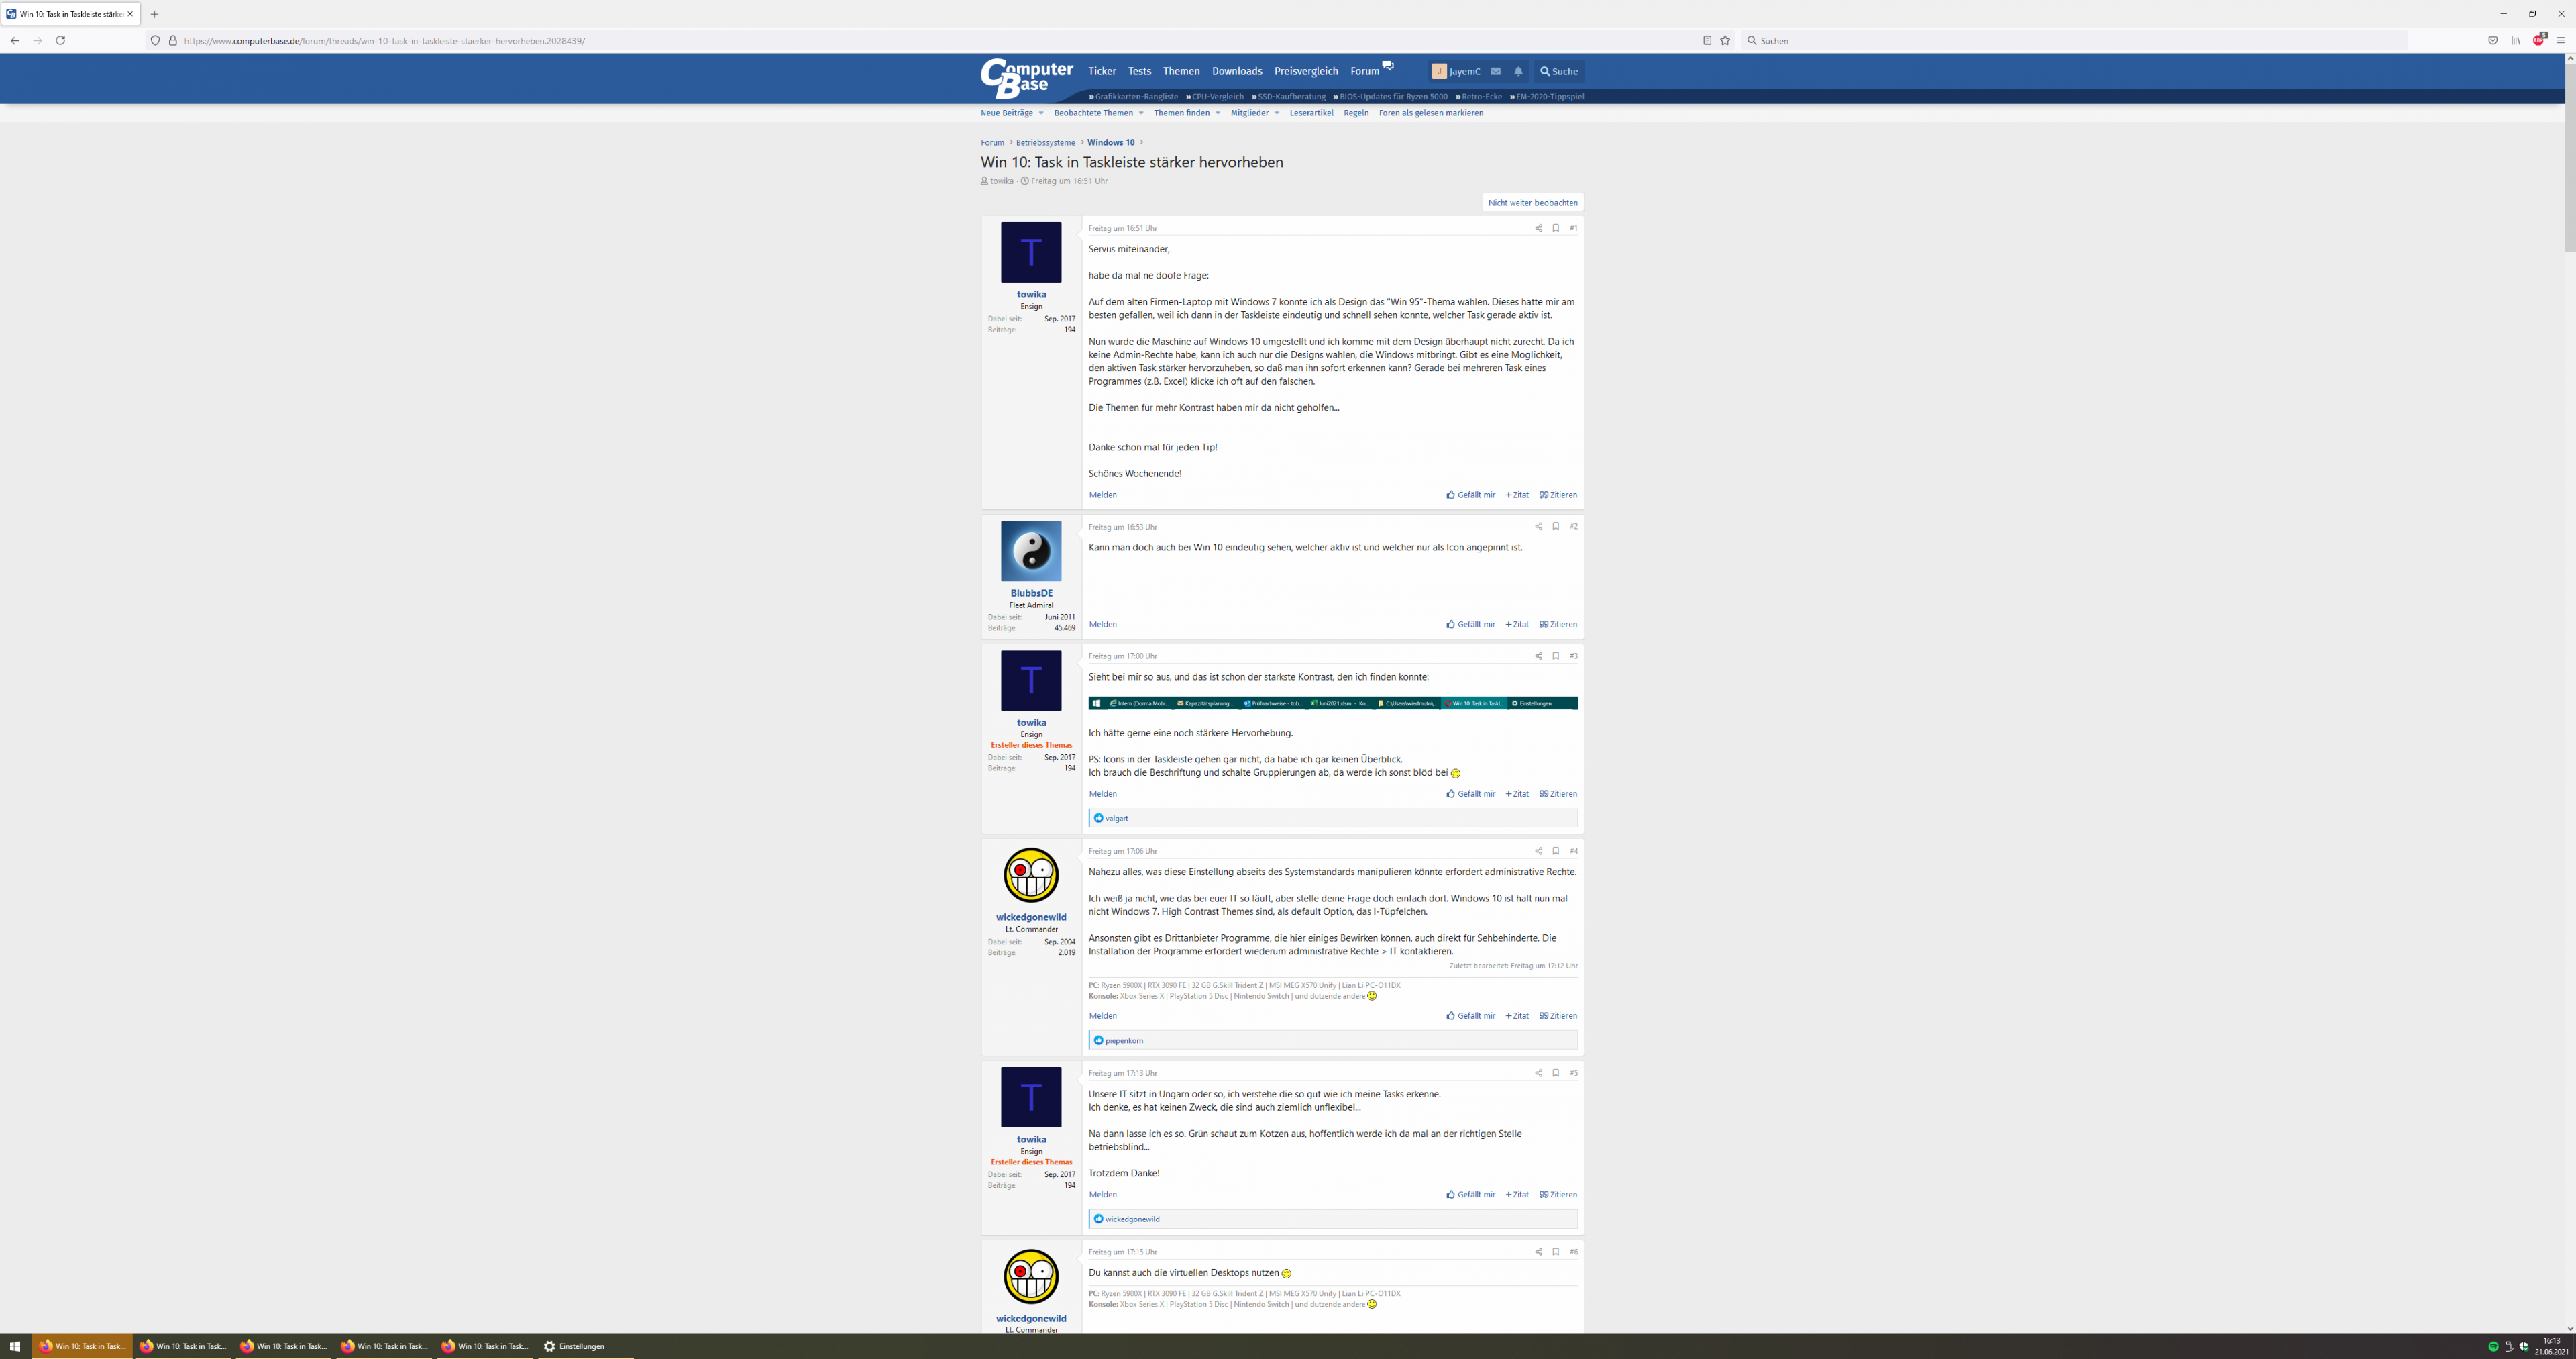The width and height of the screenshot is (2576, 1359).
Task: Open the taskbar screenshot thumbnail in post #3
Action: (1332, 703)
